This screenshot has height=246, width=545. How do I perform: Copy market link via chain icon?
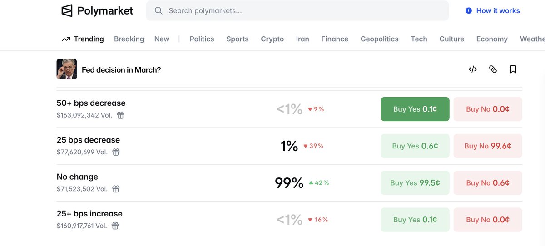493,69
